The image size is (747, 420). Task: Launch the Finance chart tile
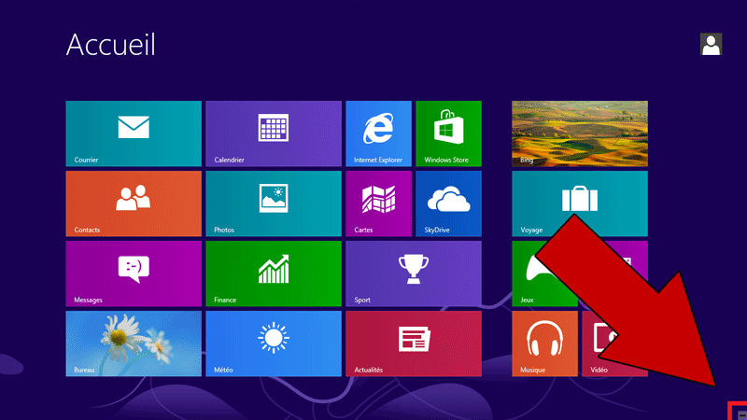point(273,273)
